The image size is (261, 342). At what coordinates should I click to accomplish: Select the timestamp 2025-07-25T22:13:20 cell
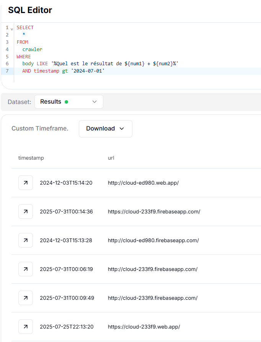click(67, 327)
